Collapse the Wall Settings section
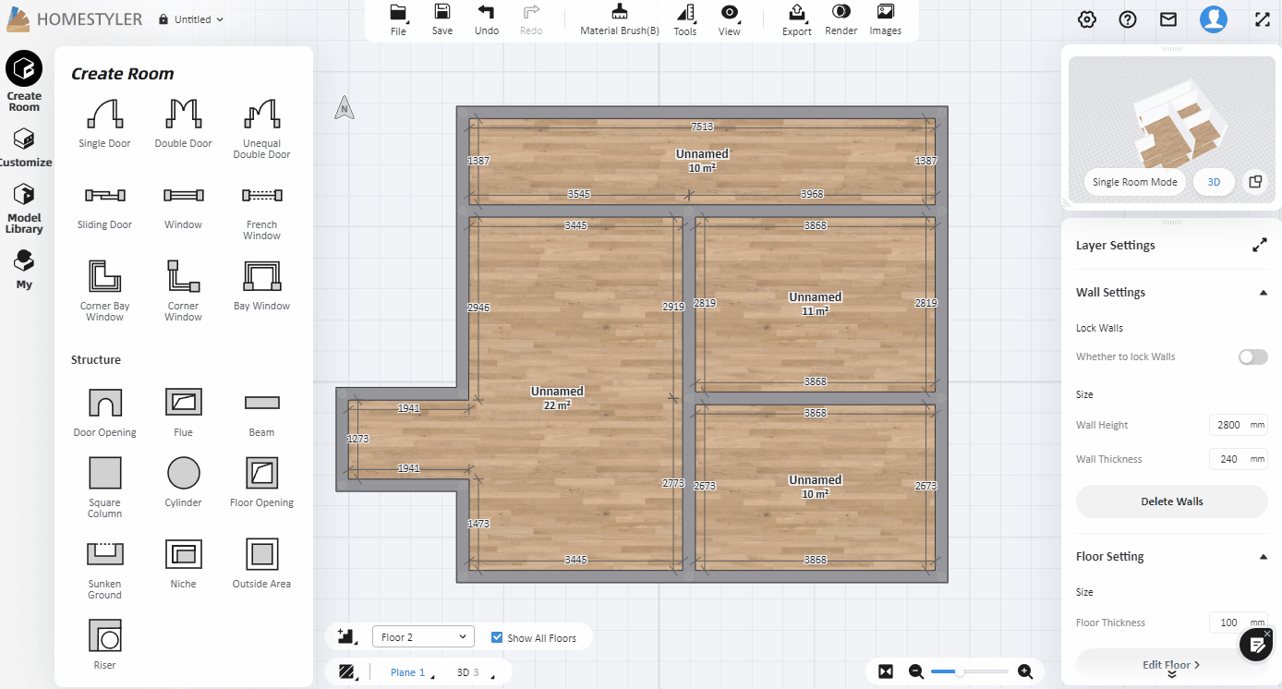The height and width of the screenshot is (689, 1282). [x=1263, y=293]
